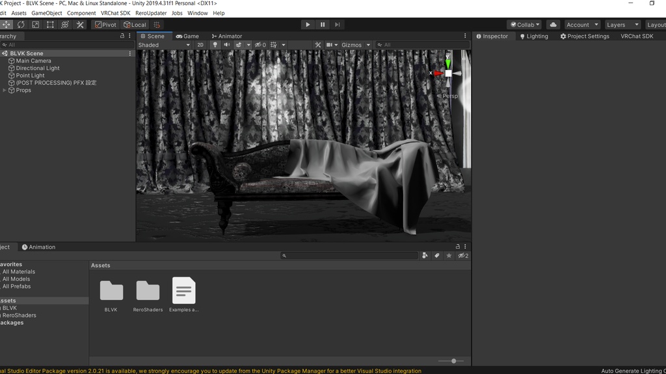Adjust the asset icon size slider

click(x=453, y=361)
